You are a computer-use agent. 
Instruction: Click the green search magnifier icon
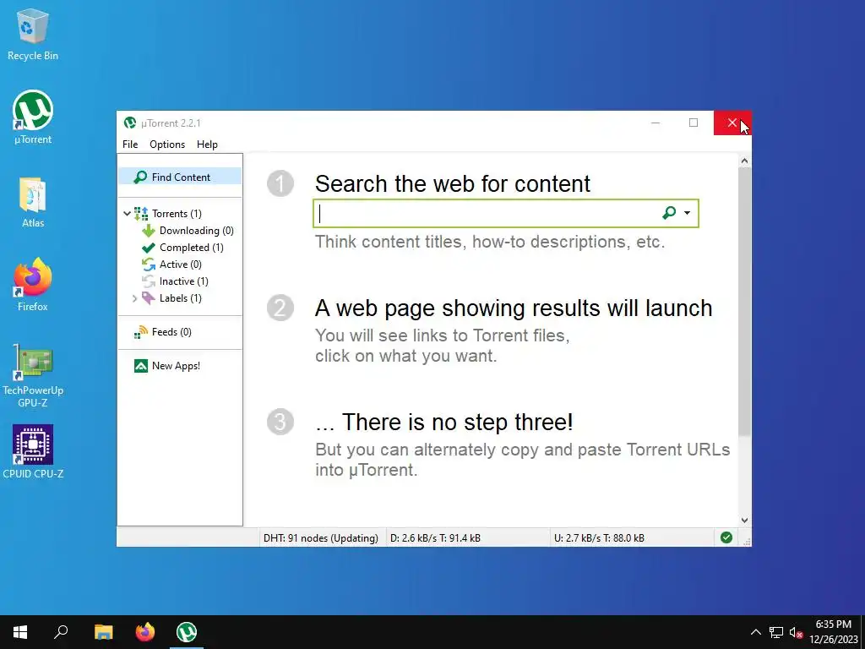point(669,213)
